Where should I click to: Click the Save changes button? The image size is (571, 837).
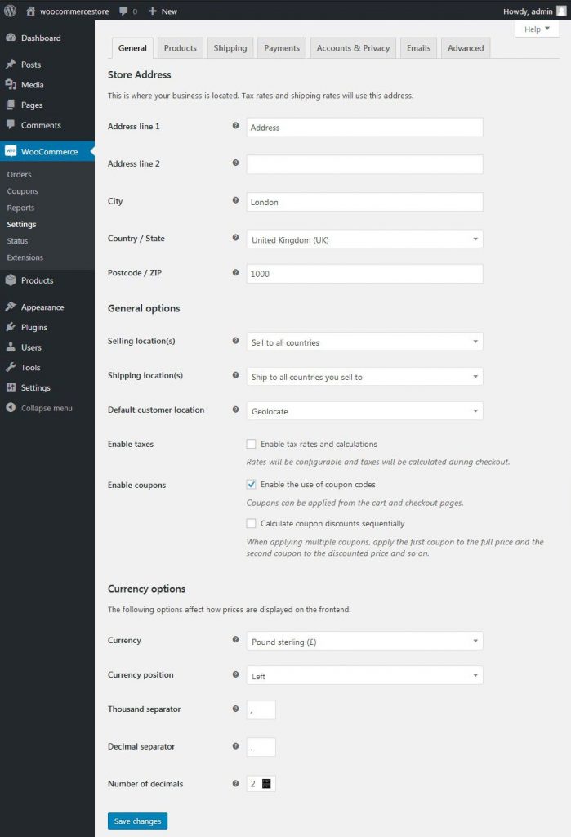pyautogui.click(x=137, y=821)
